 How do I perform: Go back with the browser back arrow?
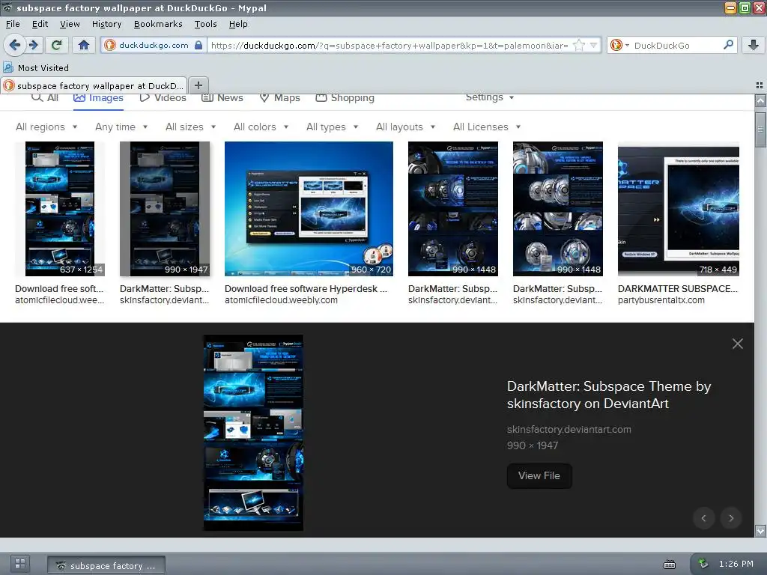click(15, 45)
